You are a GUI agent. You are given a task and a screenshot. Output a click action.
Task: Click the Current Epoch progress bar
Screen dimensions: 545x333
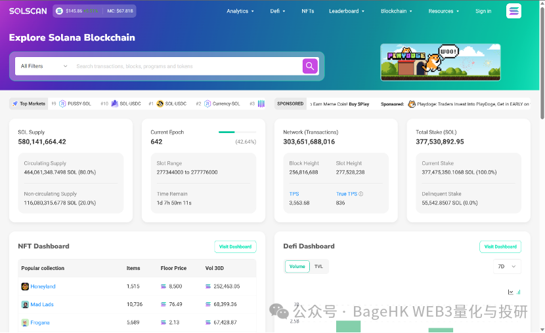tap(238, 132)
